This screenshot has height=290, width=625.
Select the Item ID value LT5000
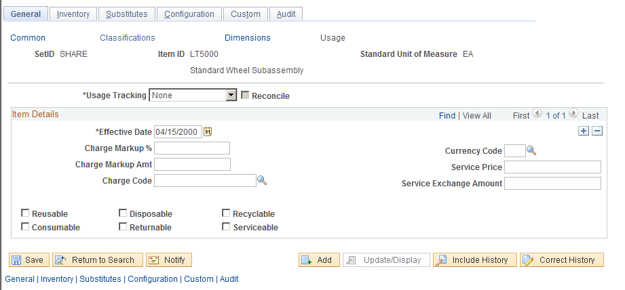(x=204, y=54)
